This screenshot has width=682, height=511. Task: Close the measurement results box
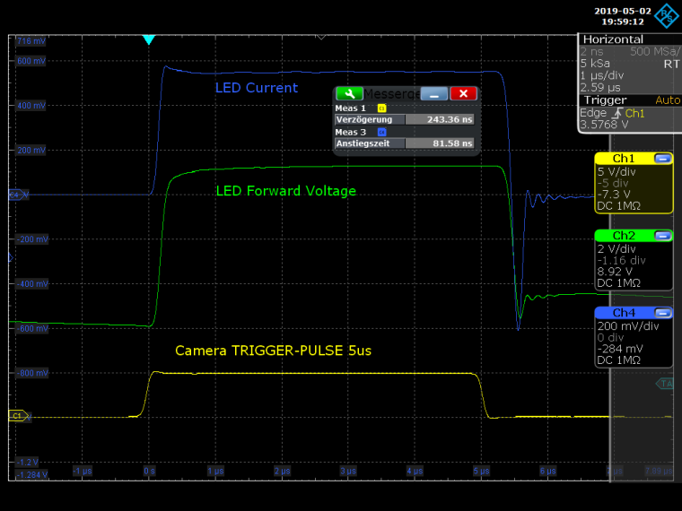463,93
